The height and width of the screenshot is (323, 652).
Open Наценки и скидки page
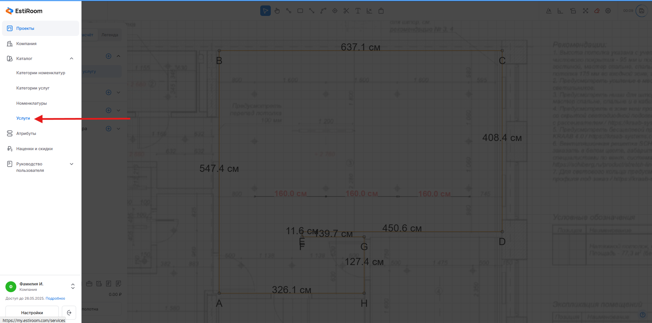click(34, 149)
